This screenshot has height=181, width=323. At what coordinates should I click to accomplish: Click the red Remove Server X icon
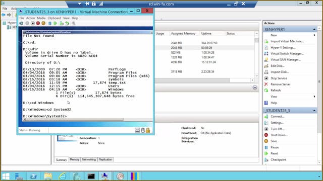[x=266, y=84]
